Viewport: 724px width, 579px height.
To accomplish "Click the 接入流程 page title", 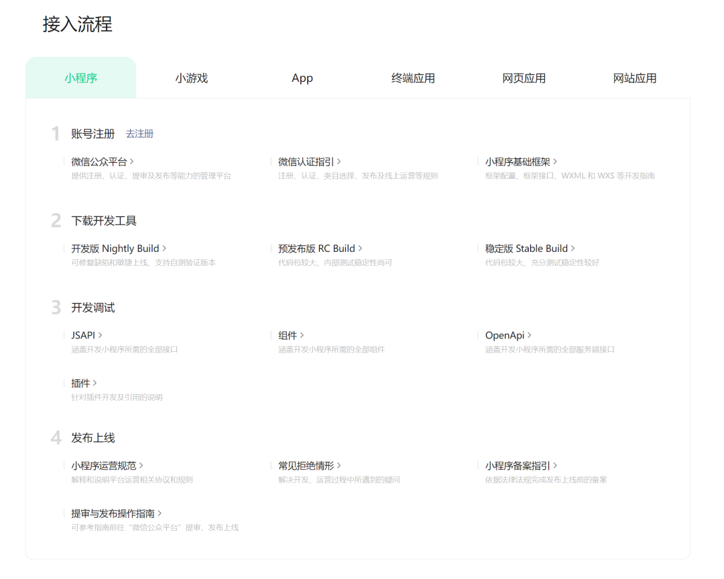I will tap(78, 24).
